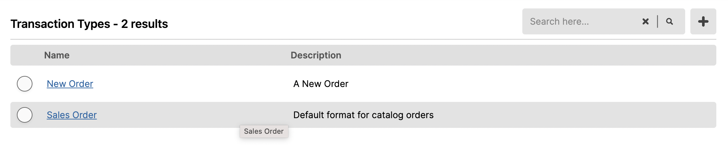
Task: Open the Sales Order link
Action: (x=72, y=115)
